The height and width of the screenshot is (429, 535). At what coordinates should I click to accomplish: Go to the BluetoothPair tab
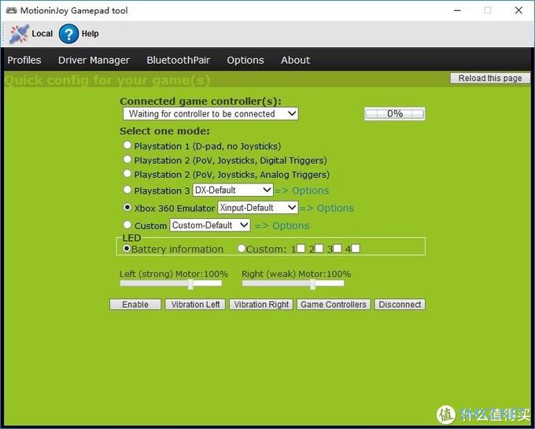tap(178, 60)
